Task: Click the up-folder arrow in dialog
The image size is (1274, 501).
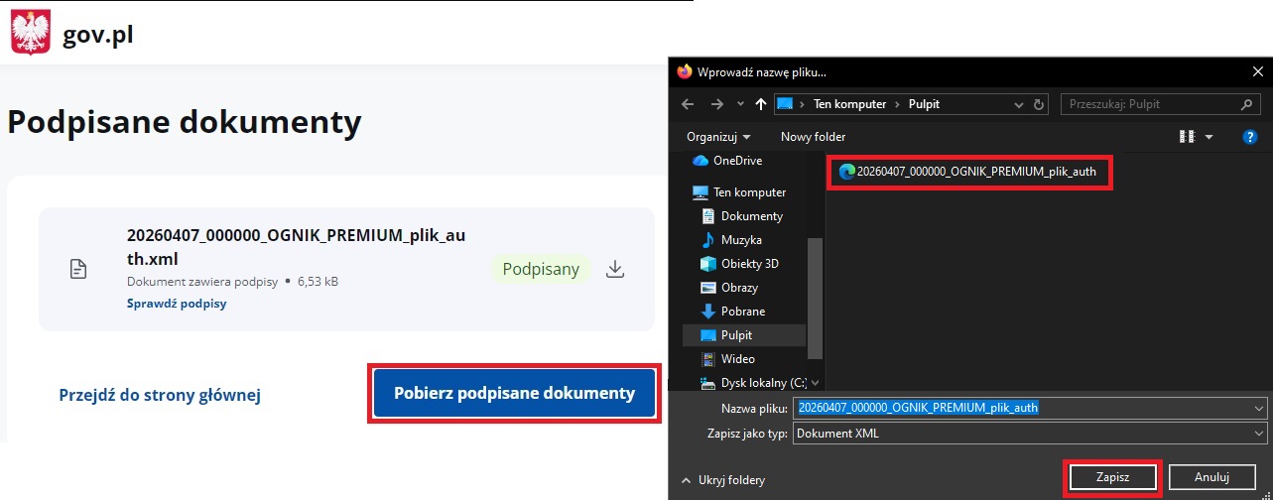Action: coord(761,104)
